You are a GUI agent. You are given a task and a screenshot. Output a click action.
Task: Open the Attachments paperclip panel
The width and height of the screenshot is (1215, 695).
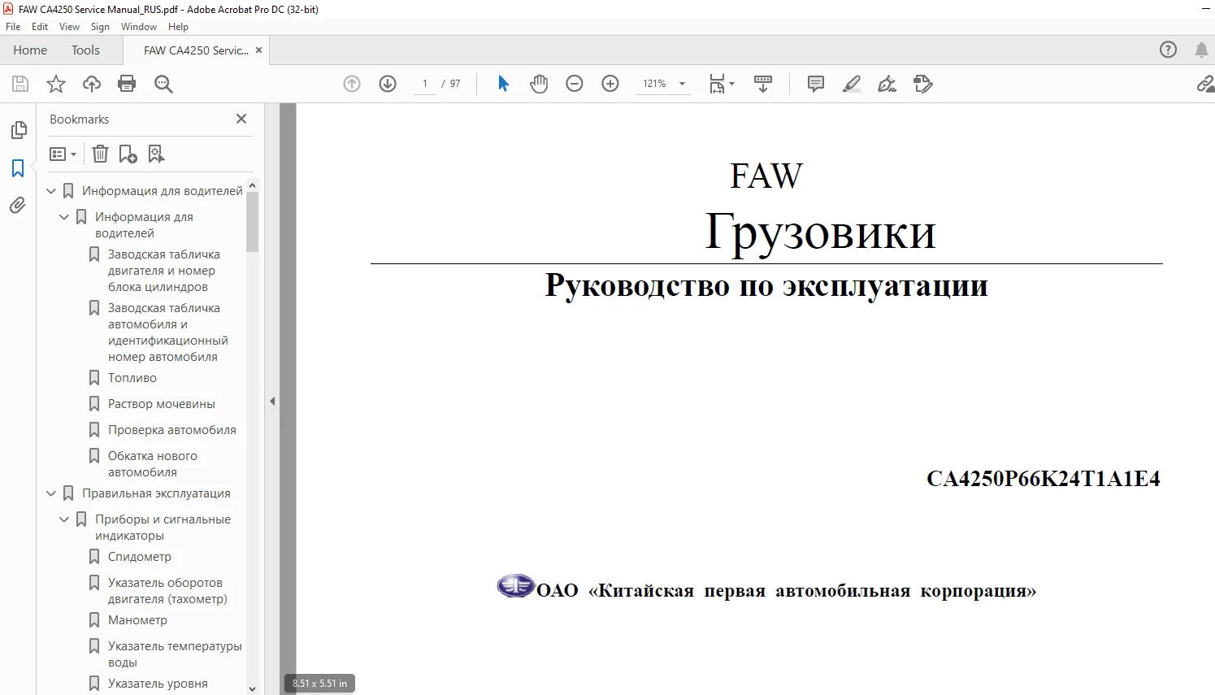[x=18, y=206]
